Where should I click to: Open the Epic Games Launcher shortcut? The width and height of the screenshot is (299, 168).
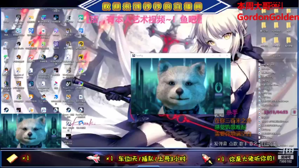(19, 18)
